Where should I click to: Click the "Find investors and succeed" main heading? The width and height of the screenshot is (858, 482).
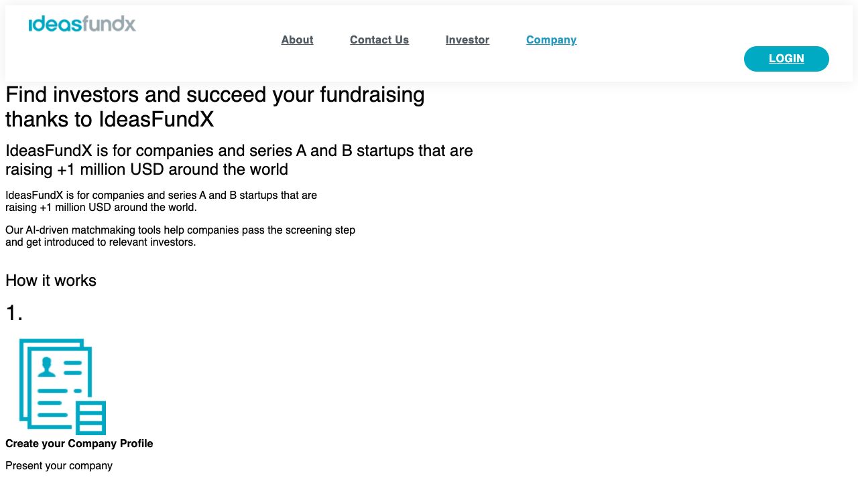point(214,95)
